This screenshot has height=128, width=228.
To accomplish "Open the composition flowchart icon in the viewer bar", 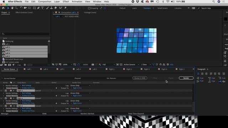I will pos(164,64).
